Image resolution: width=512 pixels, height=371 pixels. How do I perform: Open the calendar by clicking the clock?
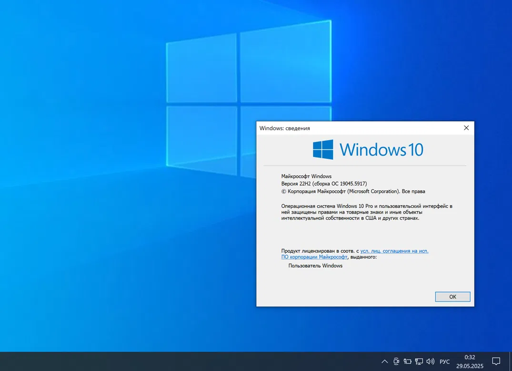(469, 357)
